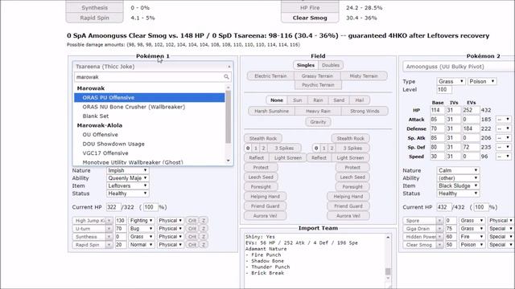The image size is (515, 289).
Task: Set weather to Rain
Action: [318, 100]
